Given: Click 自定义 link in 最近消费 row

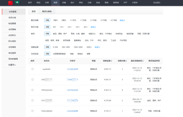Looking at the screenshot, I should (x=122, y=20).
